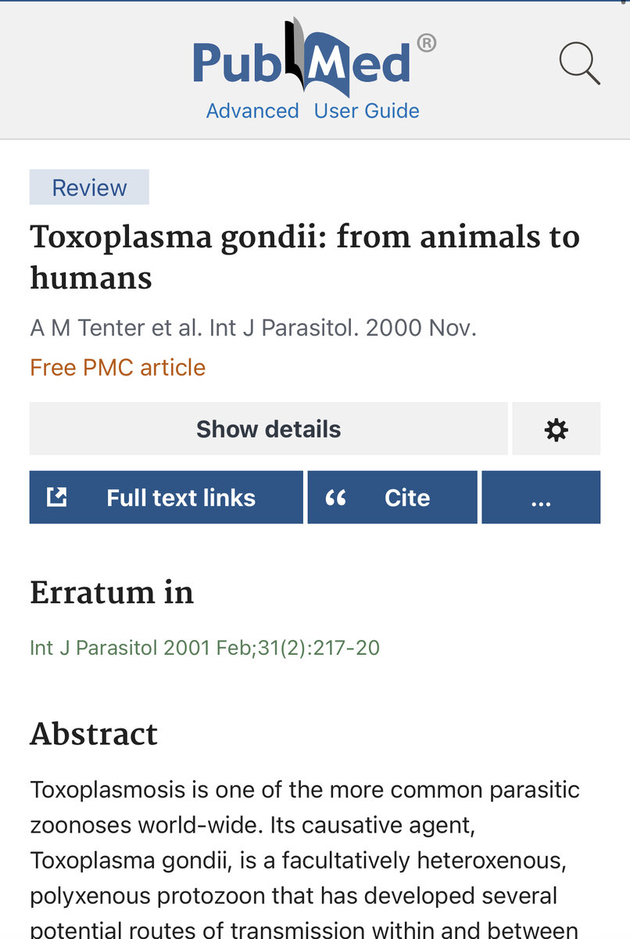The height and width of the screenshot is (939, 630).
Task: Click the Erratum in section heading
Action: click(x=112, y=593)
